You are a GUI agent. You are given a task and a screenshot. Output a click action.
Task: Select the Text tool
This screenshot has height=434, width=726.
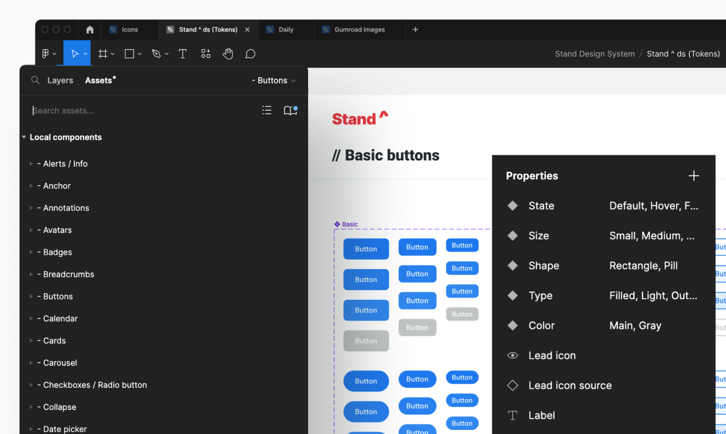tap(182, 54)
